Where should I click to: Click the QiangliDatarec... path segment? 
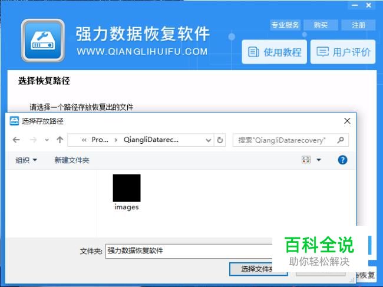(x=151, y=140)
